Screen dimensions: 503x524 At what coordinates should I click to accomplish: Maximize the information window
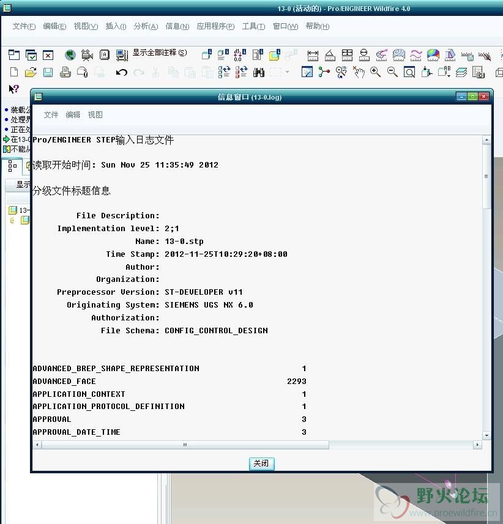(472, 97)
